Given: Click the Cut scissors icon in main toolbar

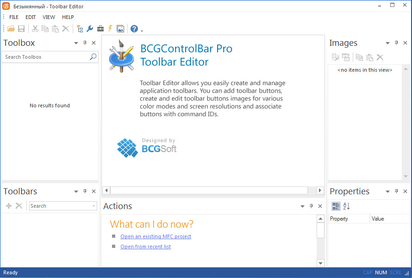Looking at the screenshot, I should pos(35,29).
